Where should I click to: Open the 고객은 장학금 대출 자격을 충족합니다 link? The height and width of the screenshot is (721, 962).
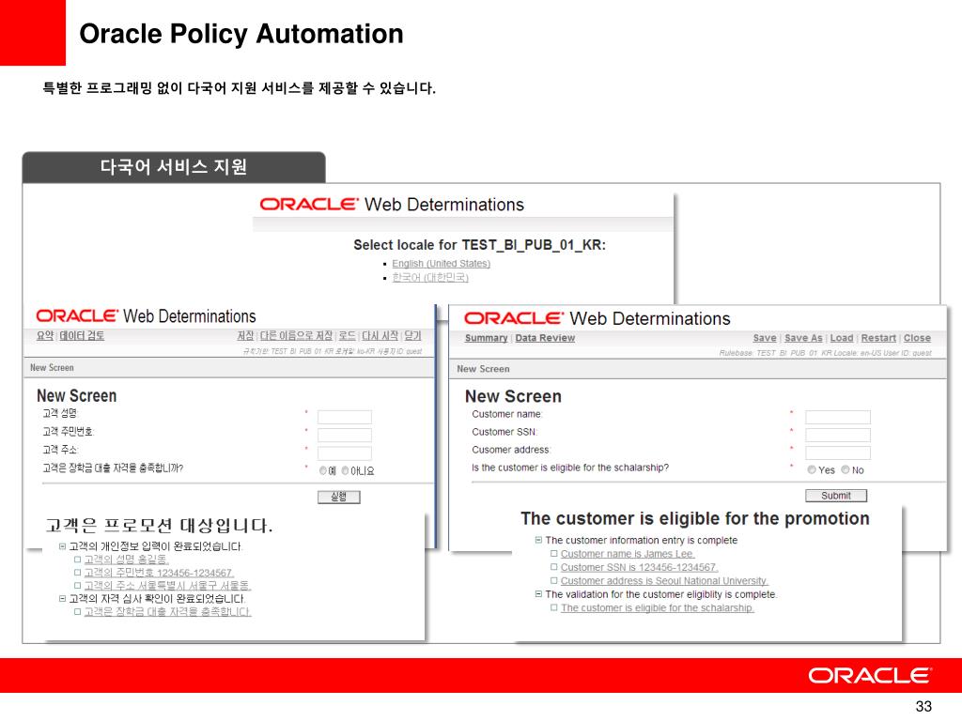click(167, 612)
